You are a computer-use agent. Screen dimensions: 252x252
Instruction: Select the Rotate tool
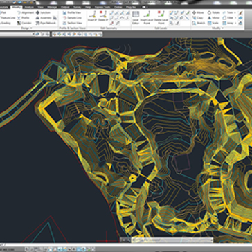214,12
